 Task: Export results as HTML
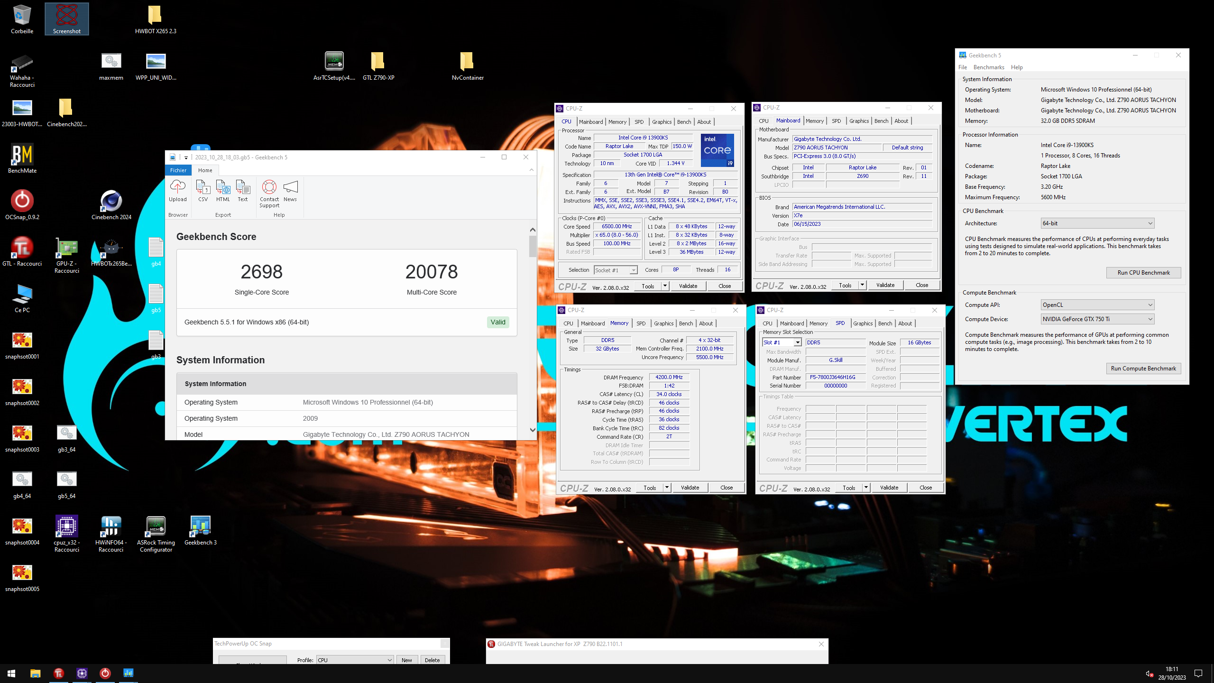tap(223, 191)
